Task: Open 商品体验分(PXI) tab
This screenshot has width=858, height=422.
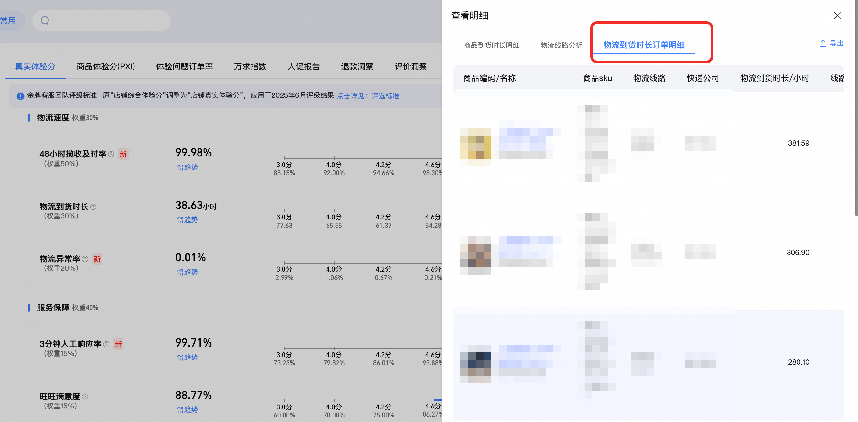Action: pos(106,66)
